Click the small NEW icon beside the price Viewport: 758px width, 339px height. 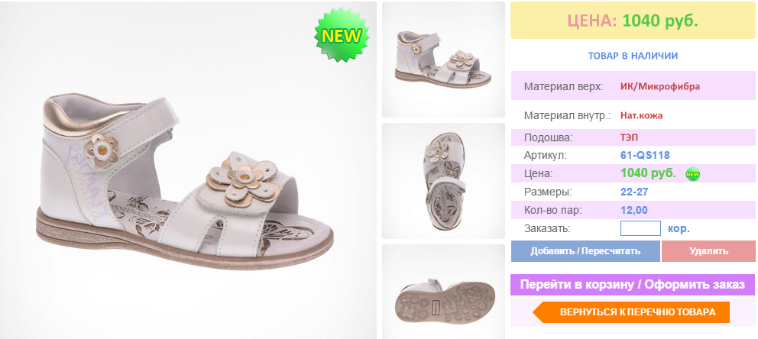(693, 174)
